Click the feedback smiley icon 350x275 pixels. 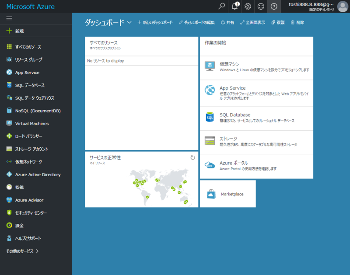tap(261, 7)
